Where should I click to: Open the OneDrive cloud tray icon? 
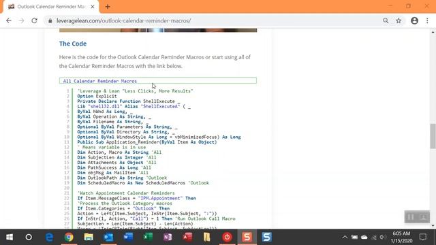click(x=364, y=238)
